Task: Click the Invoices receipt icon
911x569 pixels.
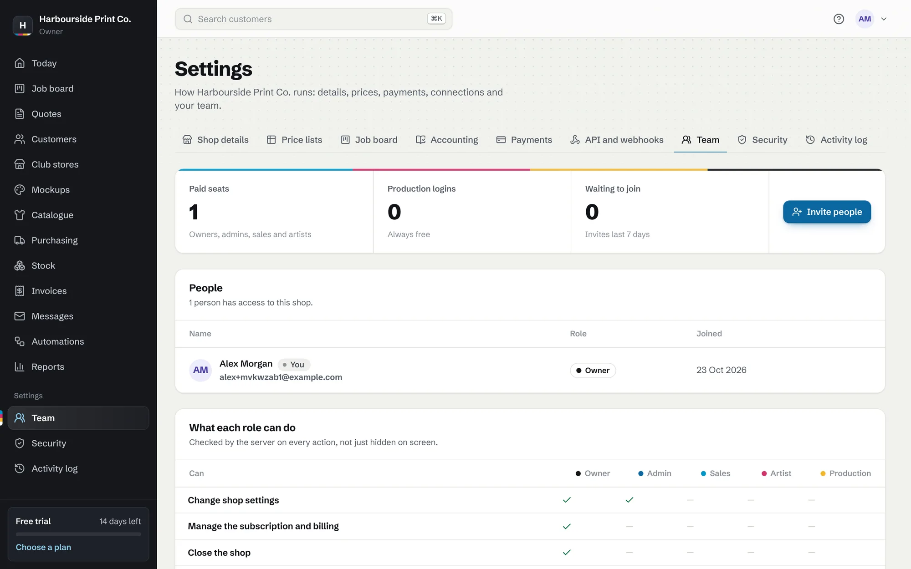Action: coord(20,290)
